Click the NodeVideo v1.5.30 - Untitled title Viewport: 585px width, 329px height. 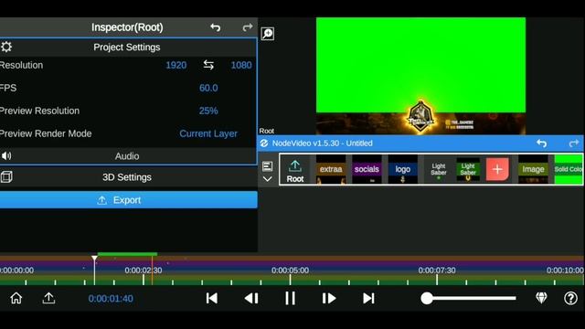(x=323, y=143)
